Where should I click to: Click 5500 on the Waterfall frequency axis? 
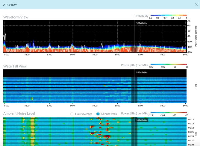point(95,105)
